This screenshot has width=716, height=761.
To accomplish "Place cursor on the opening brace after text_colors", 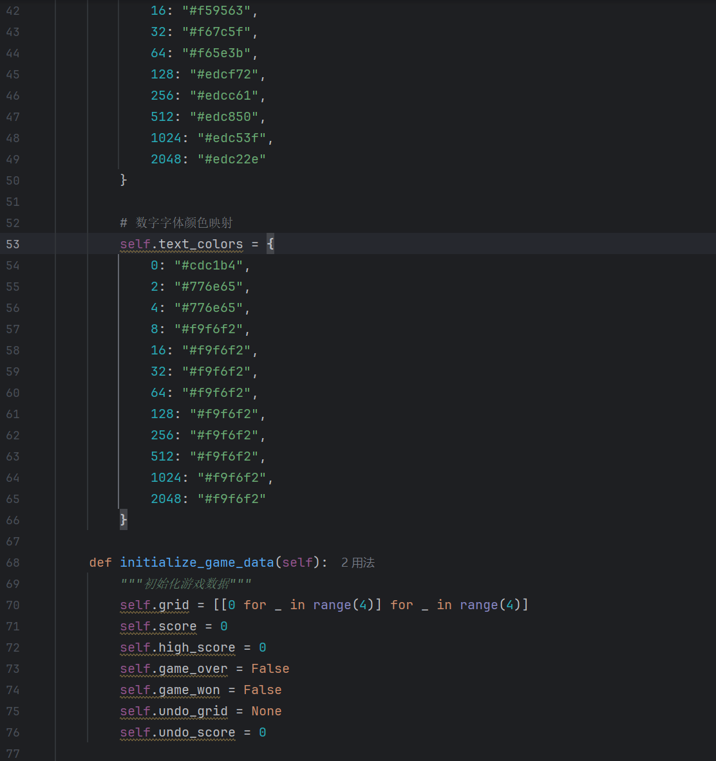I will pos(270,244).
